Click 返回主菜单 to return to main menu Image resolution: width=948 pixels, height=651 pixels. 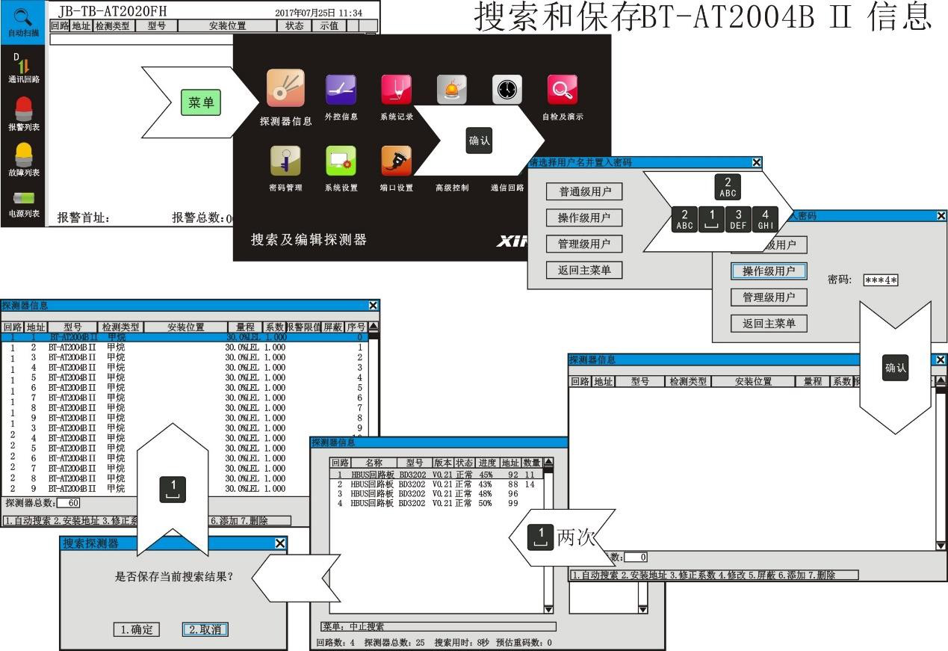pos(583,271)
